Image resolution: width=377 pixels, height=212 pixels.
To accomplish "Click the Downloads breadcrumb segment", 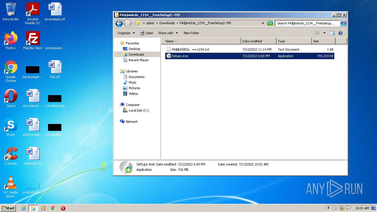I will coord(167,23).
